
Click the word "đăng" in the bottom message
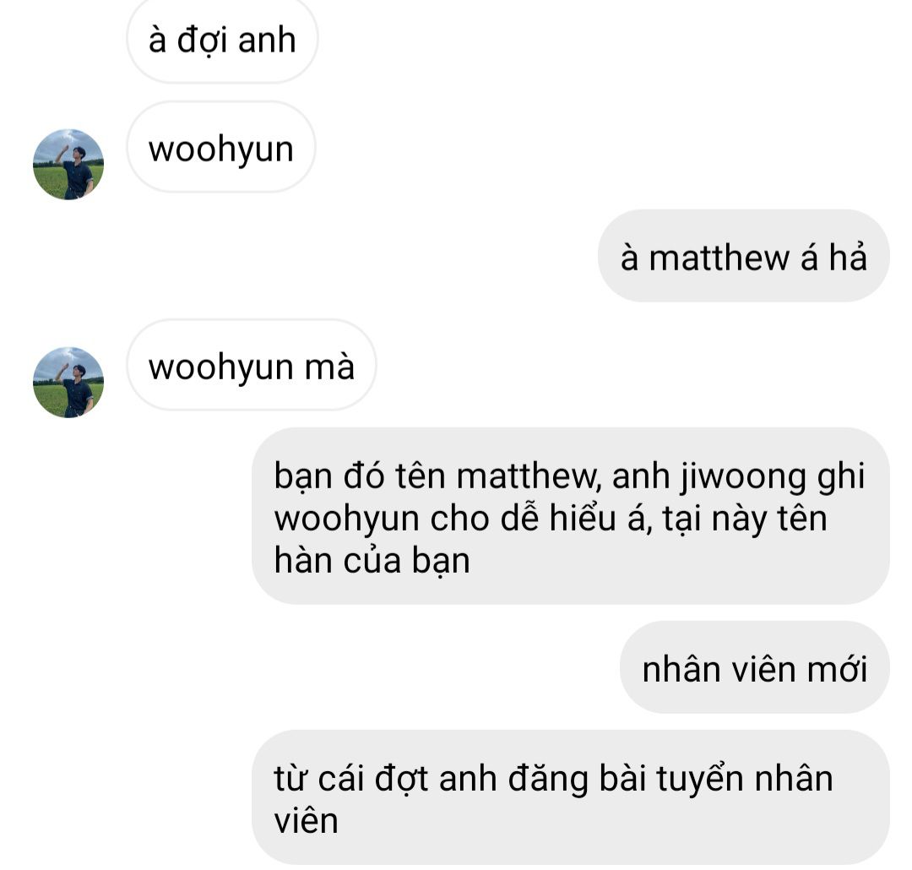click(547, 780)
